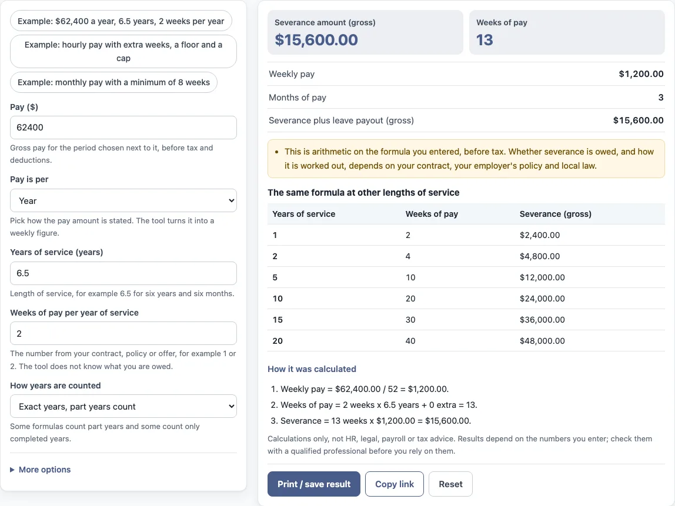Focus the Years of service input

[123, 273]
